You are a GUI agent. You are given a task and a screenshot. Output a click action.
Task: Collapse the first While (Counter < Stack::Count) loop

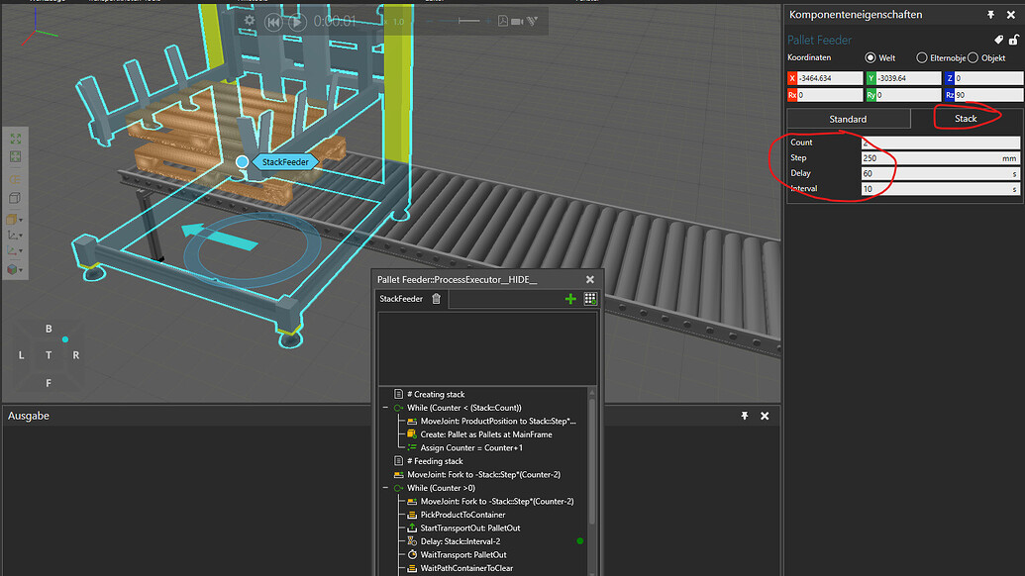[385, 408]
